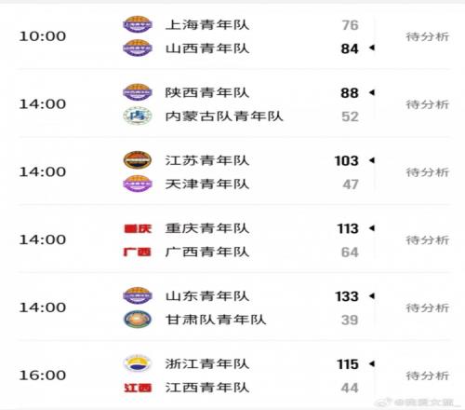Screen dimensions: 465x410
Task: Click the 甘肃队青年队 team logo
Action: point(138,320)
